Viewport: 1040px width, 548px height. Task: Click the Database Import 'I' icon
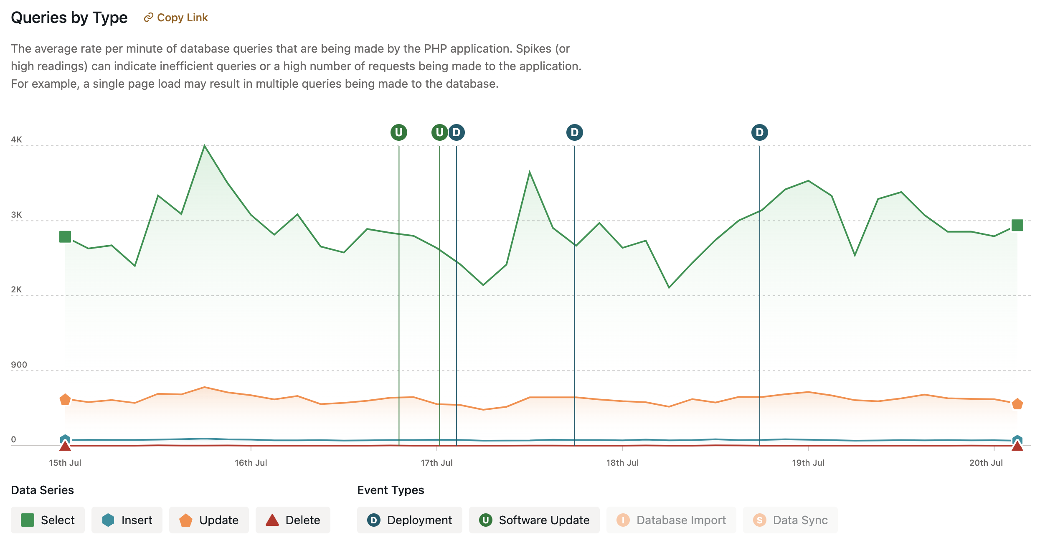pos(623,520)
